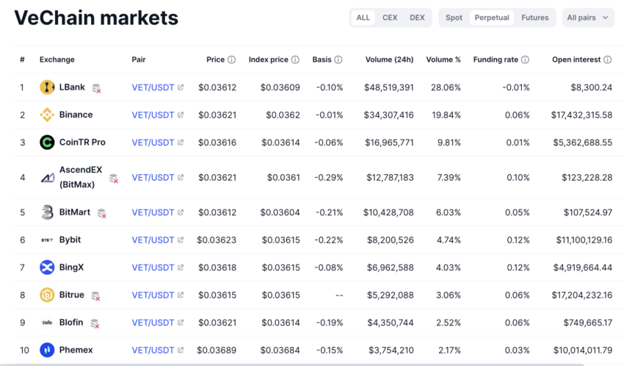
Task: Sort by the Pair column header
Action: tap(139, 60)
